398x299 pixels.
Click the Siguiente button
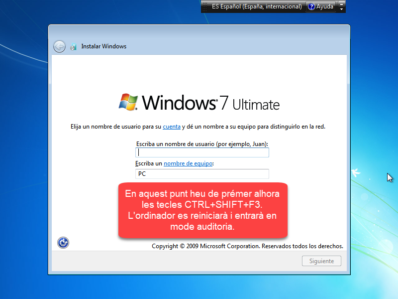(321, 261)
